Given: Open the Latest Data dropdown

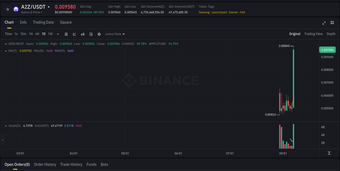Looking at the screenshot, I should point(115,34).
